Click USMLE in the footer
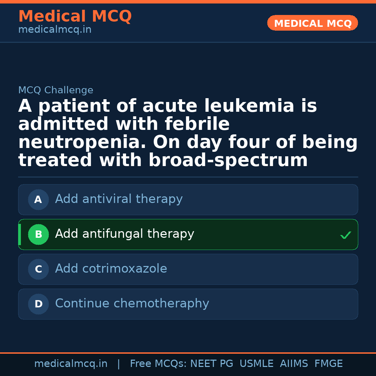The image size is (376, 376). pos(256,364)
